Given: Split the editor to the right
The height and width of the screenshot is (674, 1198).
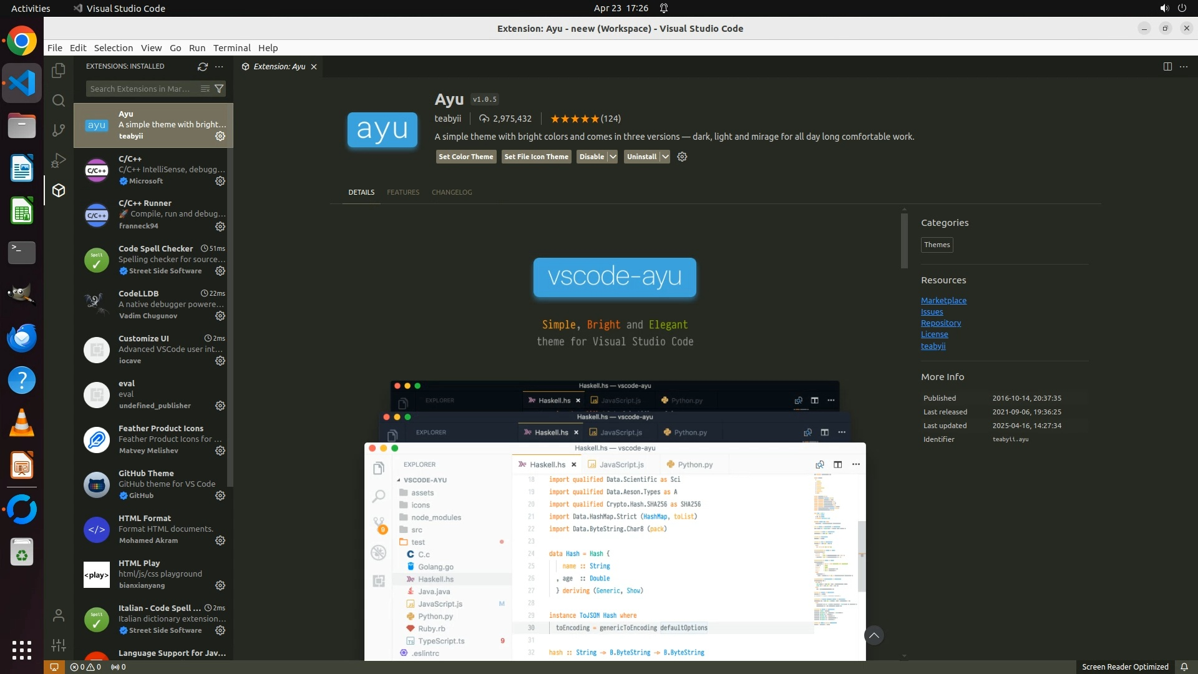Looking at the screenshot, I should tap(1167, 67).
